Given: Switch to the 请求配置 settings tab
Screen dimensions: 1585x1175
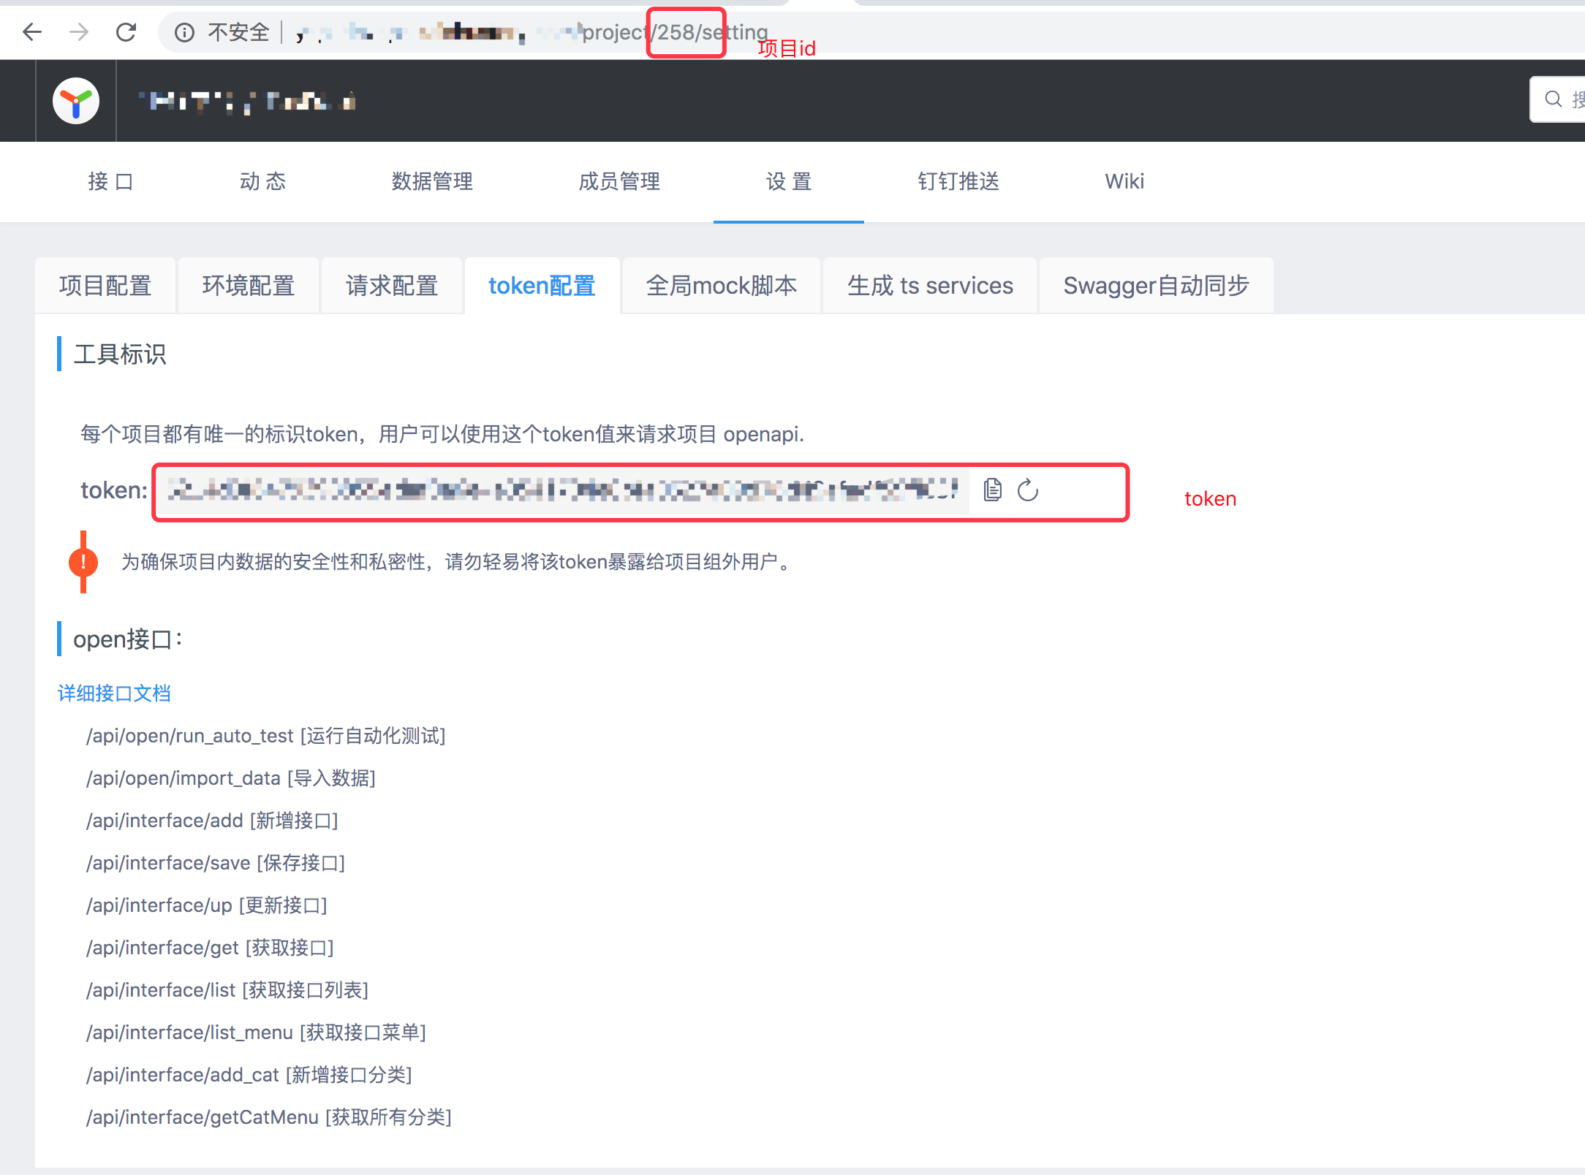Looking at the screenshot, I should coord(392,286).
